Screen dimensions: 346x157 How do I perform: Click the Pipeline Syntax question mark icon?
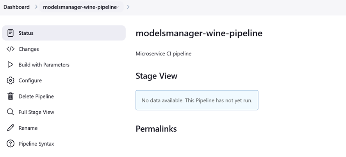(11, 144)
